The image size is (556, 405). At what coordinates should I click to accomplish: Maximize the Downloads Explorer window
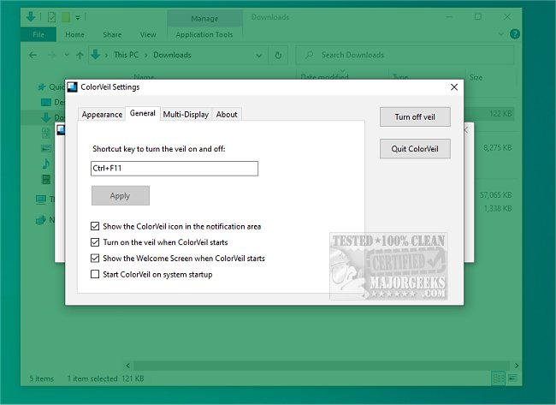[478, 16]
